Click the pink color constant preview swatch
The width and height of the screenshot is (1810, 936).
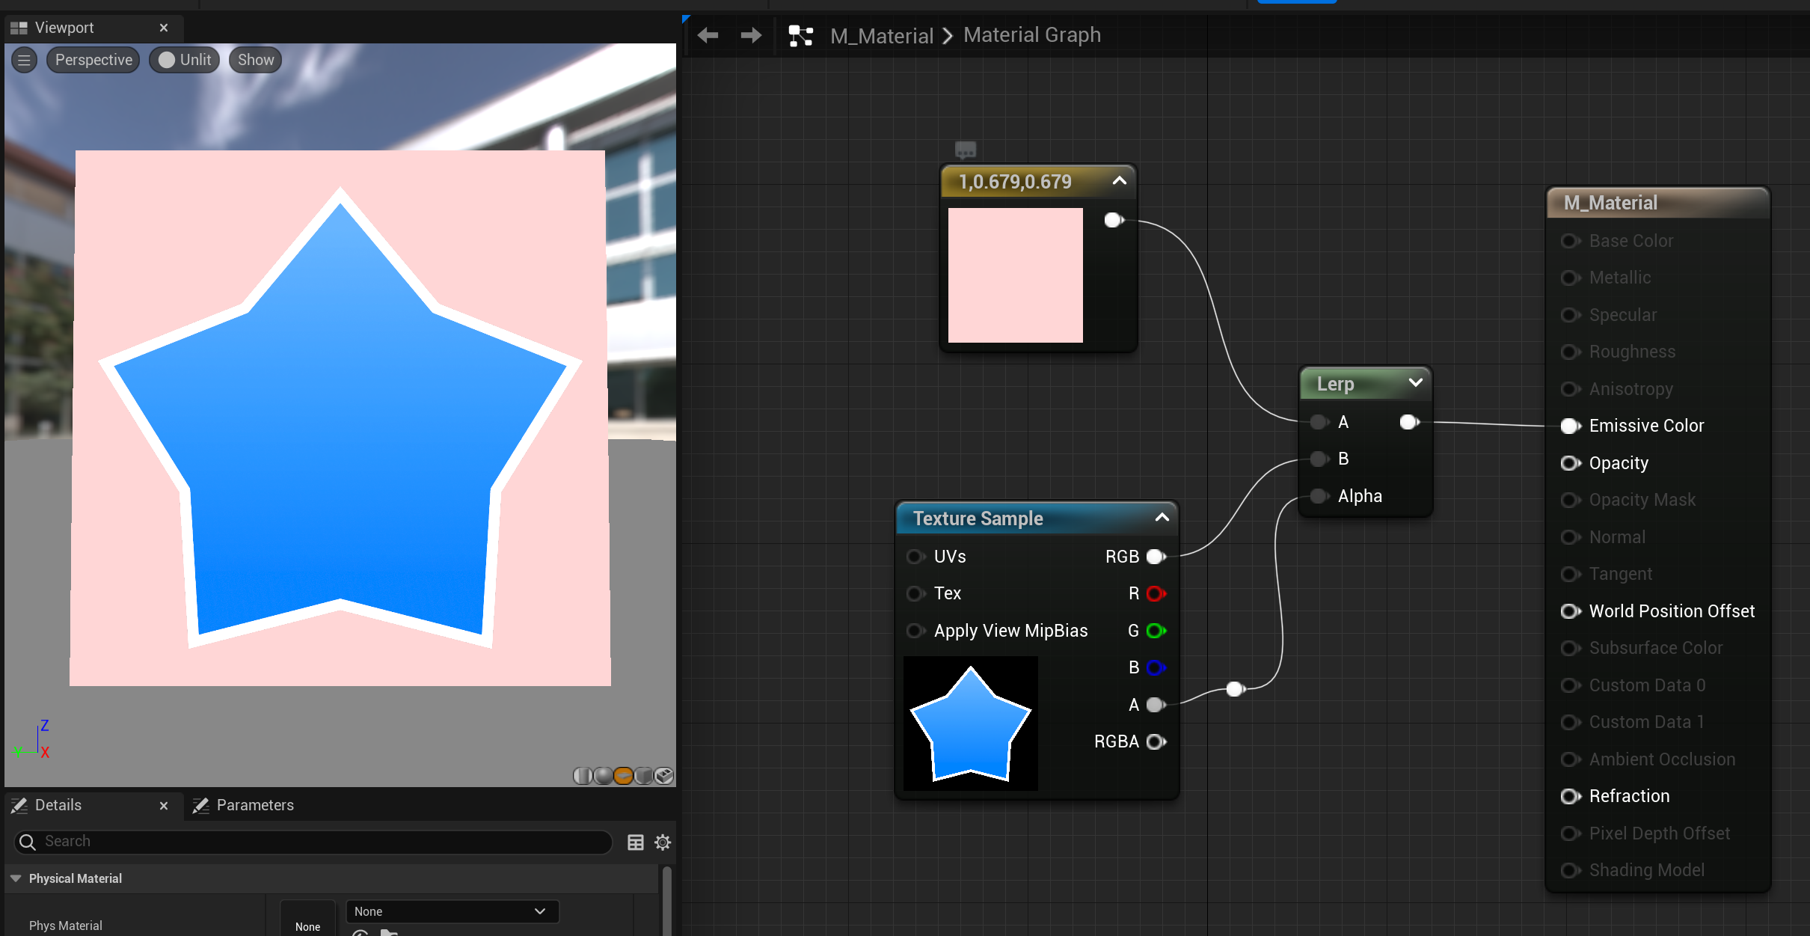1015,275
